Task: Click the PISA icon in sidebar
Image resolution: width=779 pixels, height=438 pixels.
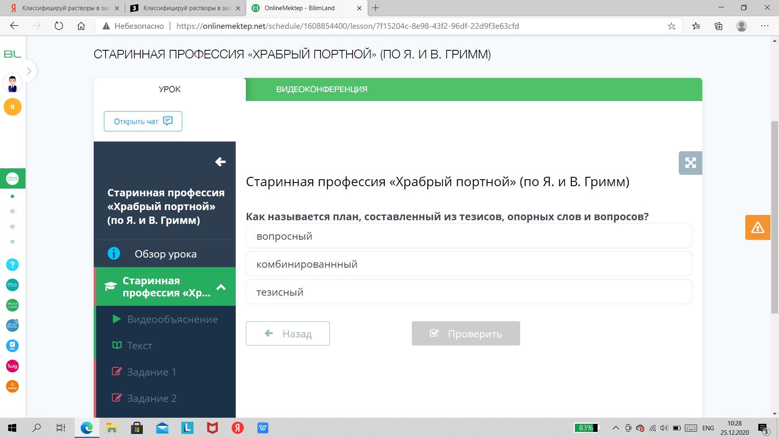Action: pos(12,285)
